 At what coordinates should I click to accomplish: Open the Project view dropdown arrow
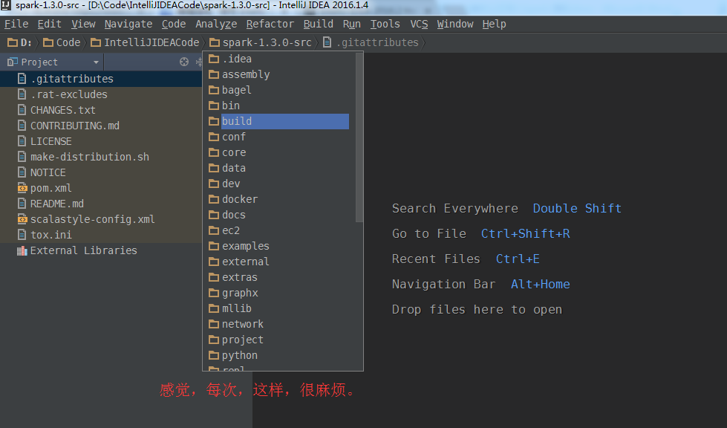[96, 62]
